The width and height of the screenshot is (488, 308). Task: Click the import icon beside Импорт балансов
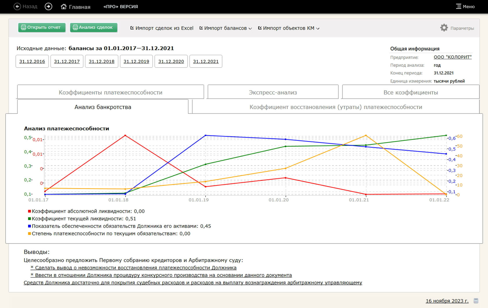[201, 28]
